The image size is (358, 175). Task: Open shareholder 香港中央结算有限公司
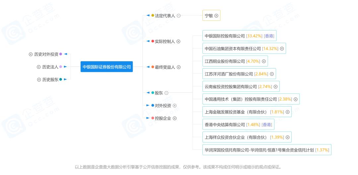pyautogui.click(x=239, y=125)
